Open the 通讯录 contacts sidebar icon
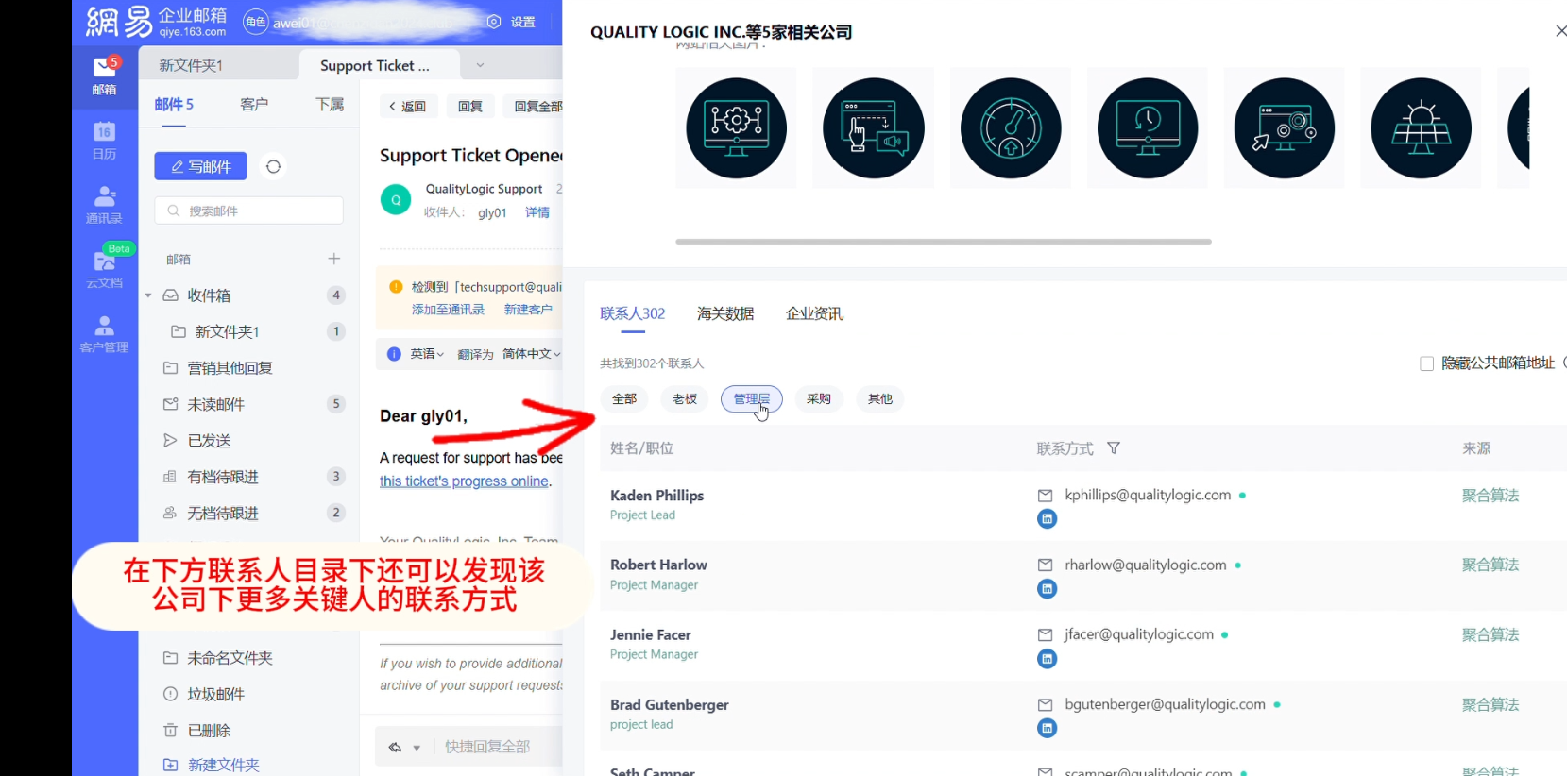 (104, 204)
